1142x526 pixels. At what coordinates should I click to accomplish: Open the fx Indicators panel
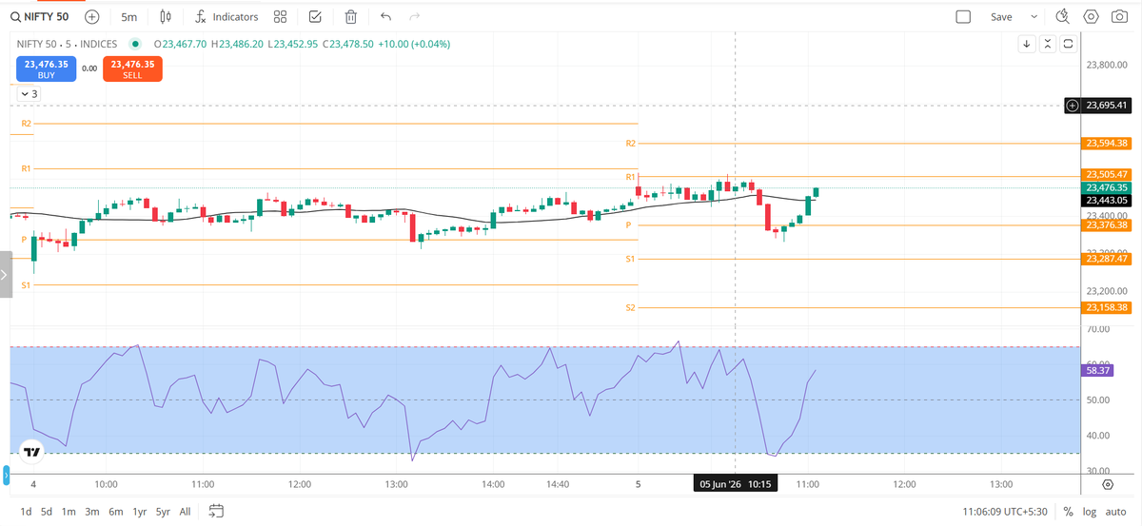point(226,16)
